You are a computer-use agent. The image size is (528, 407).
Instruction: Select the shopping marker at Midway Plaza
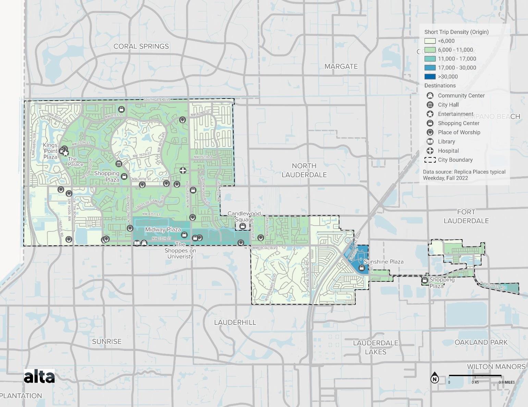(184, 235)
